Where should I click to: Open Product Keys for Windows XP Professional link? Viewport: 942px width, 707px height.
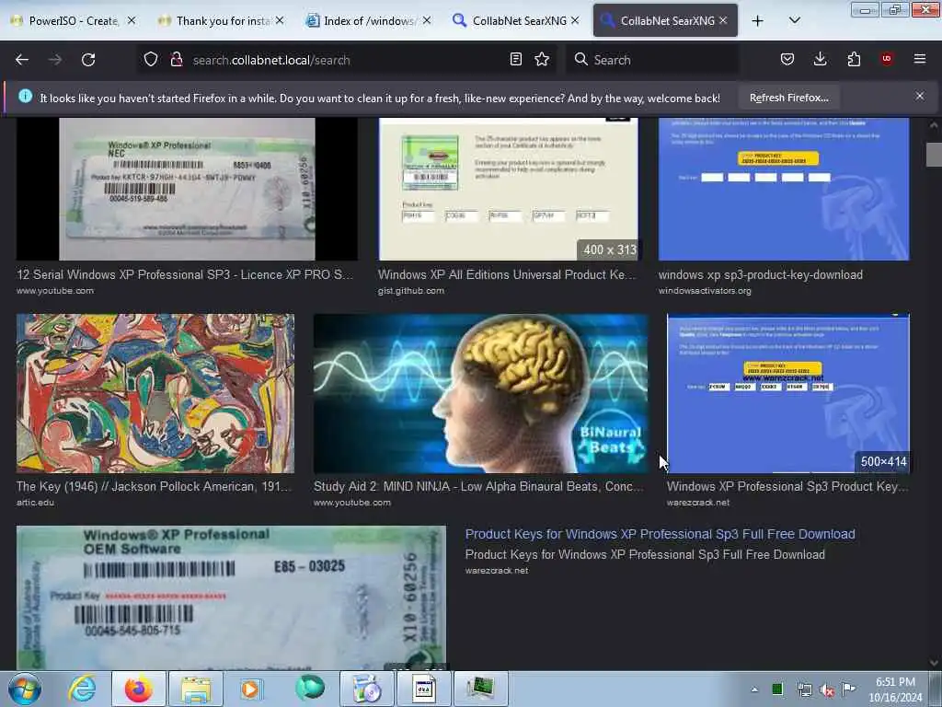[x=661, y=534]
